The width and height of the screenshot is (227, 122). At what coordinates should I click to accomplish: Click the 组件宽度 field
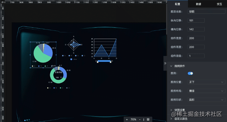click(x=196, y=38)
